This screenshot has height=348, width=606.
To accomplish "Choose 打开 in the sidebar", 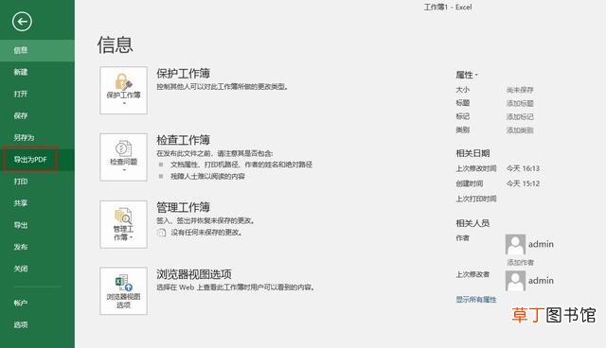I will pyautogui.click(x=37, y=94).
